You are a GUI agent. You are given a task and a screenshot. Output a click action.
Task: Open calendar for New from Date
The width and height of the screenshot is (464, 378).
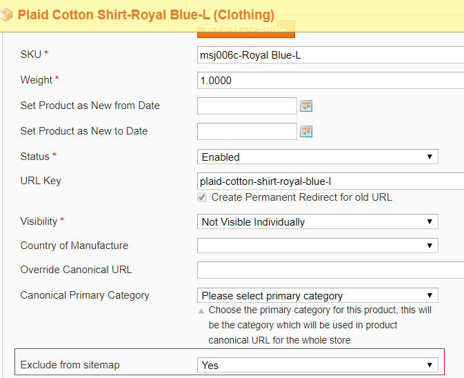pos(307,106)
